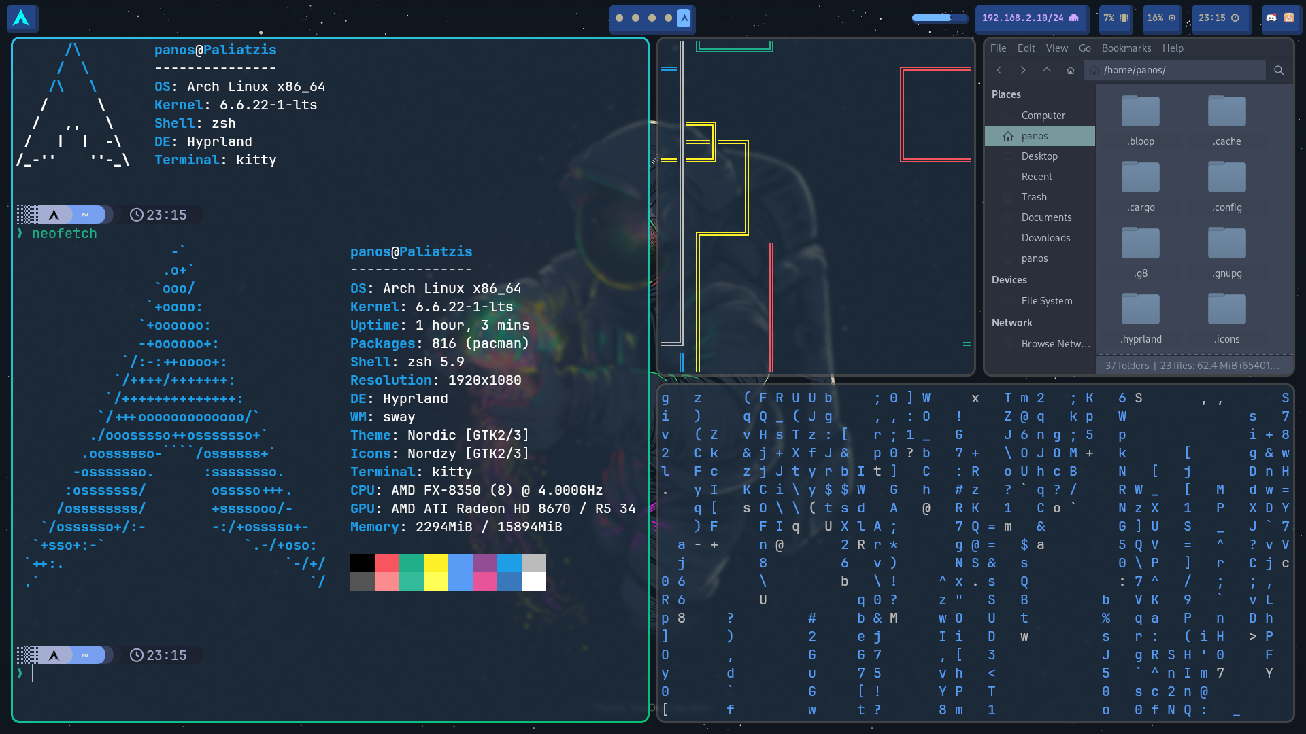Click the blue progress slider in top bar
The image size is (1306, 734).
click(x=940, y=18)
